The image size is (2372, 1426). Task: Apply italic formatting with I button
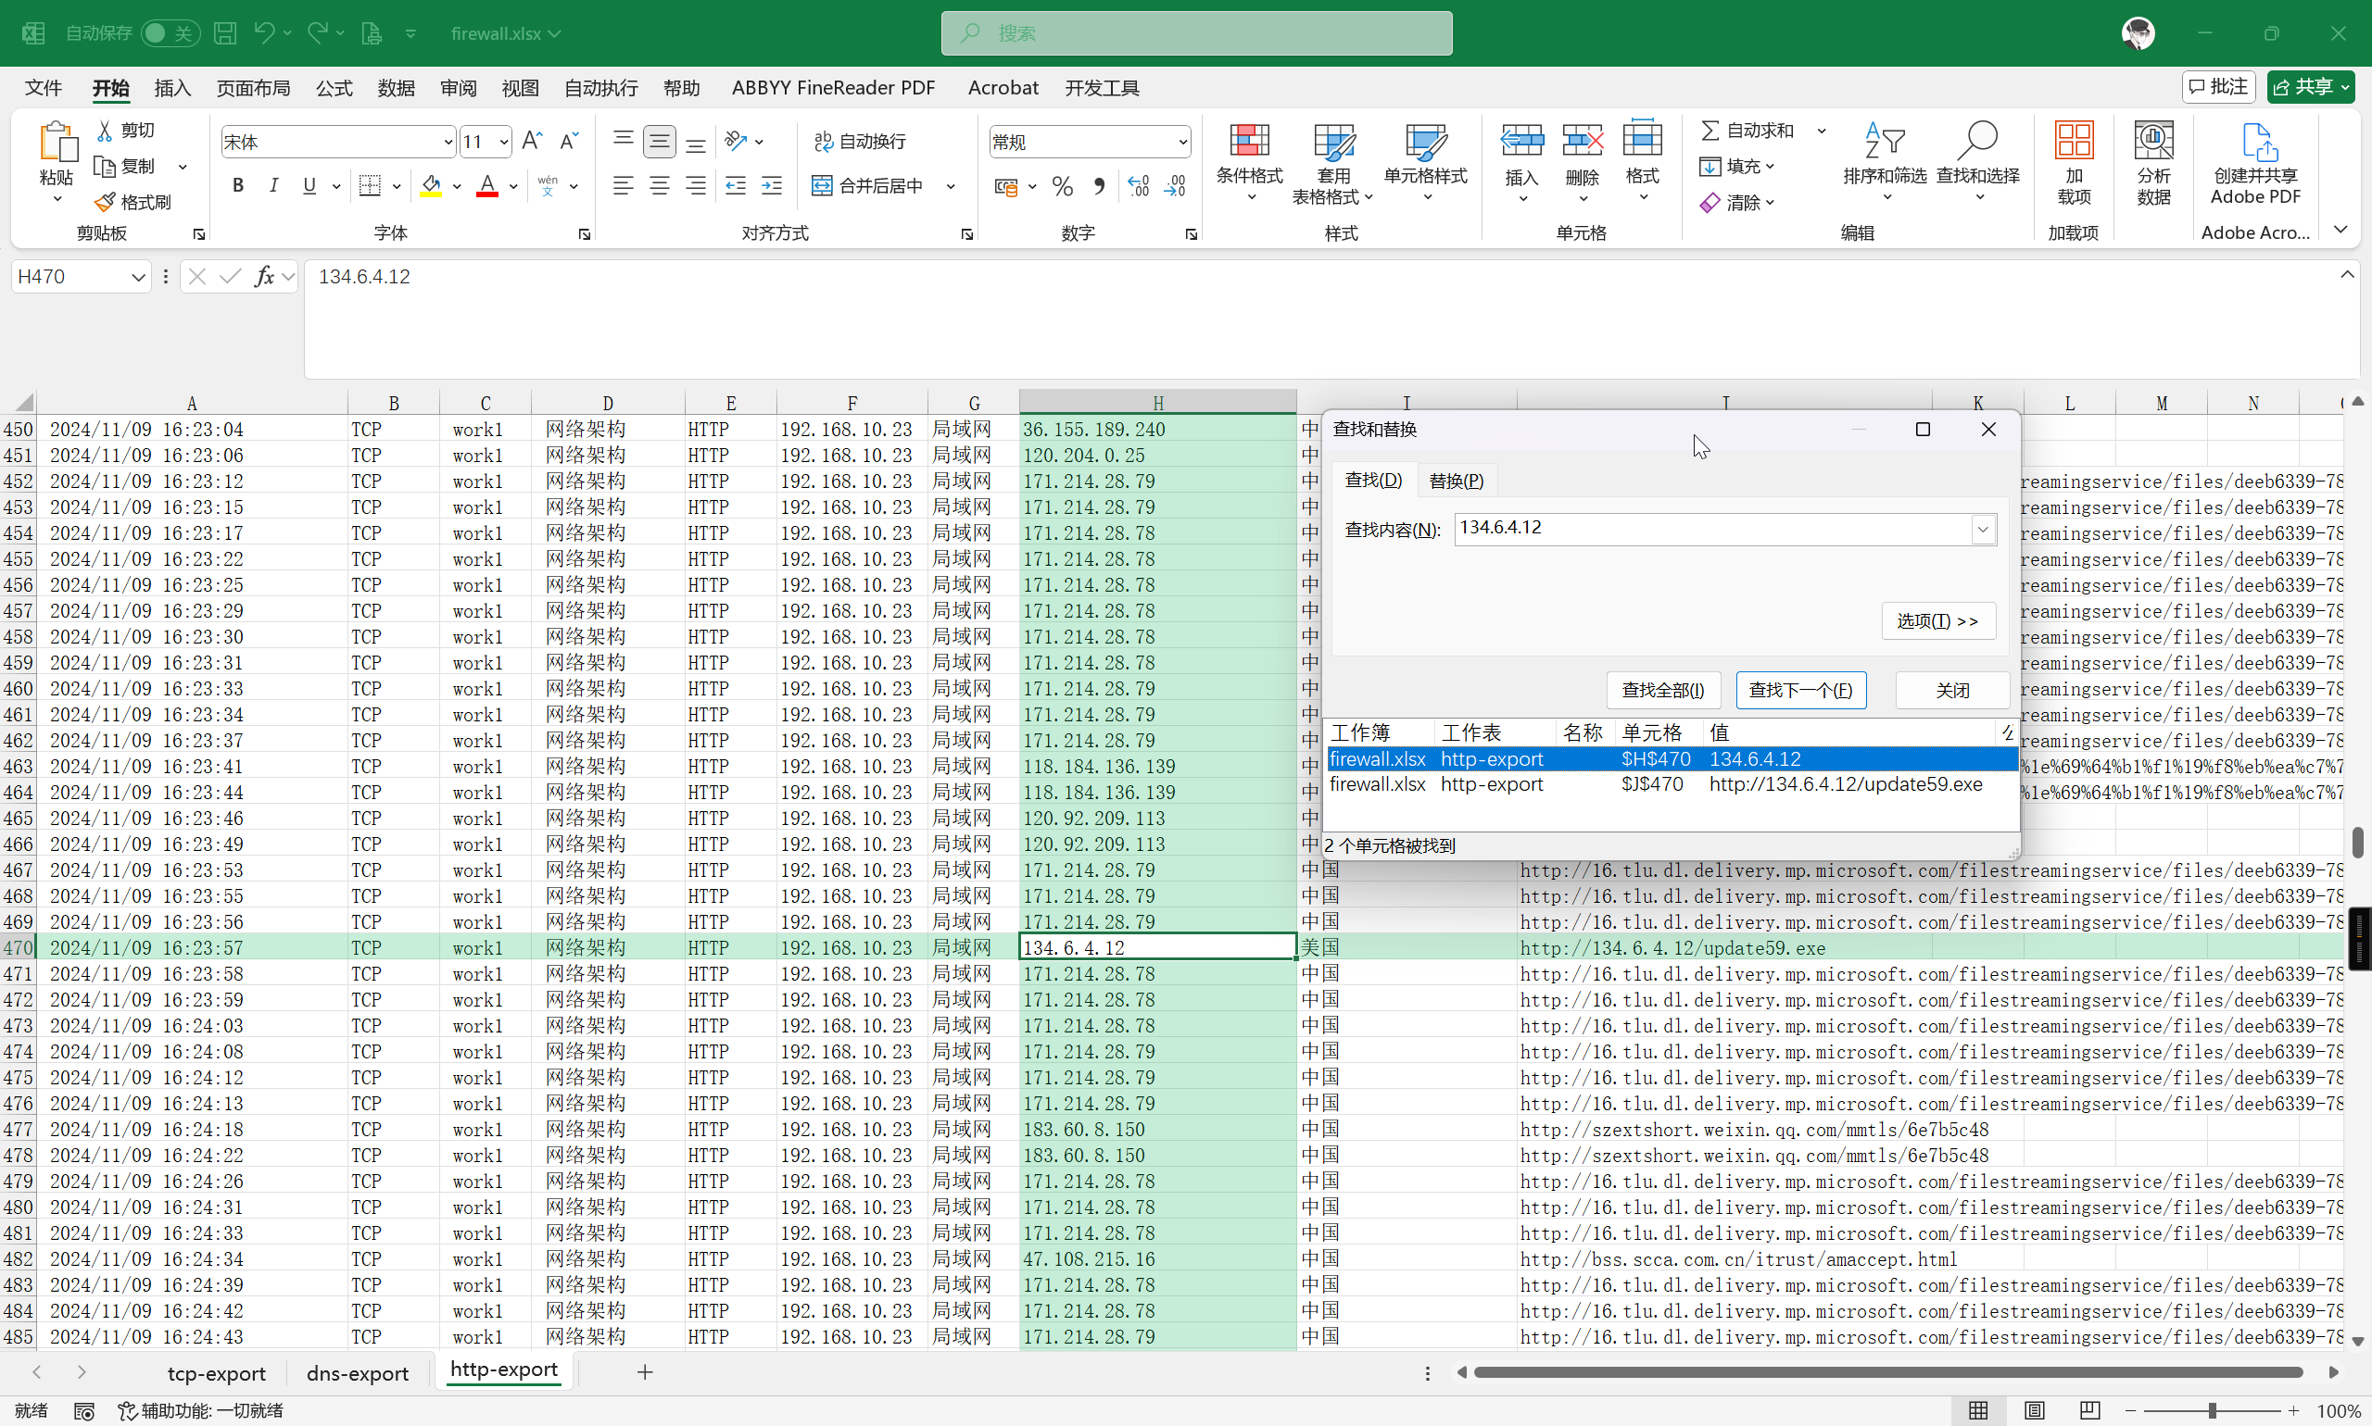coord(274,185)
